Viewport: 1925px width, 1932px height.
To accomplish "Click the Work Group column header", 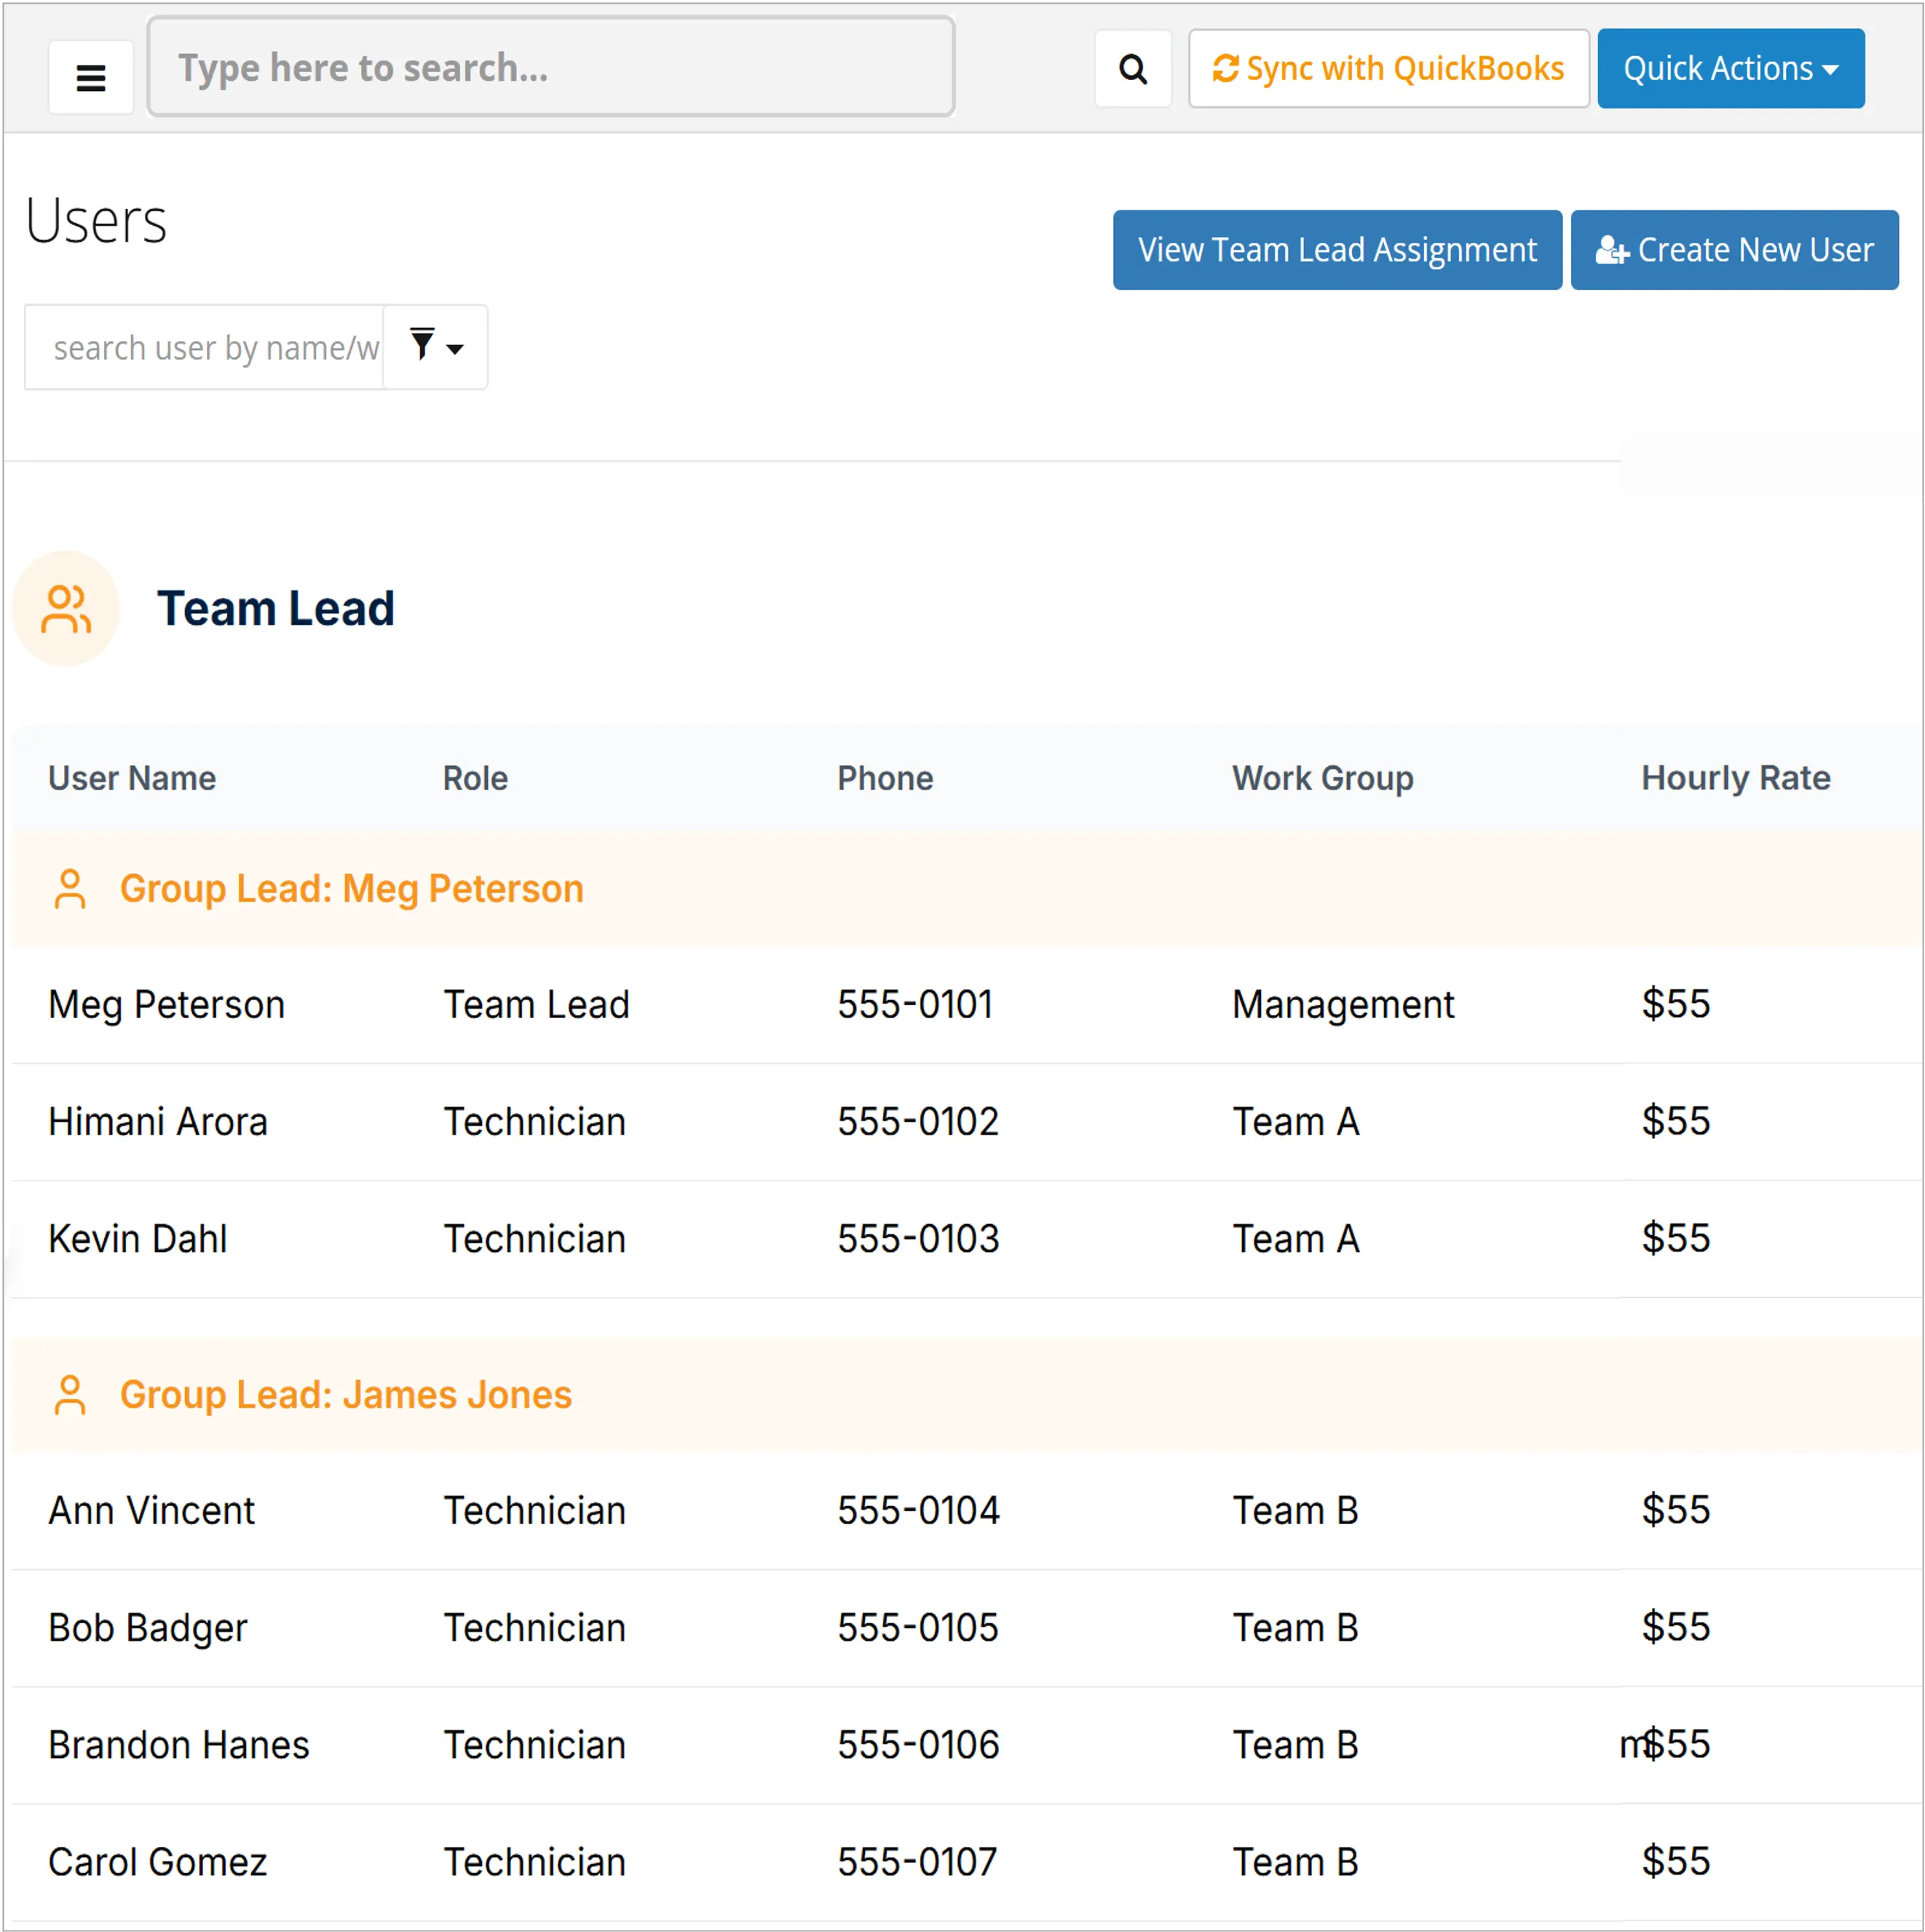I will pyautogui.click(x=1322, y=778).
